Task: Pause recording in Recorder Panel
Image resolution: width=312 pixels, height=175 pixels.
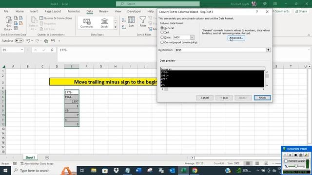Action: click(x=291, y=155)
